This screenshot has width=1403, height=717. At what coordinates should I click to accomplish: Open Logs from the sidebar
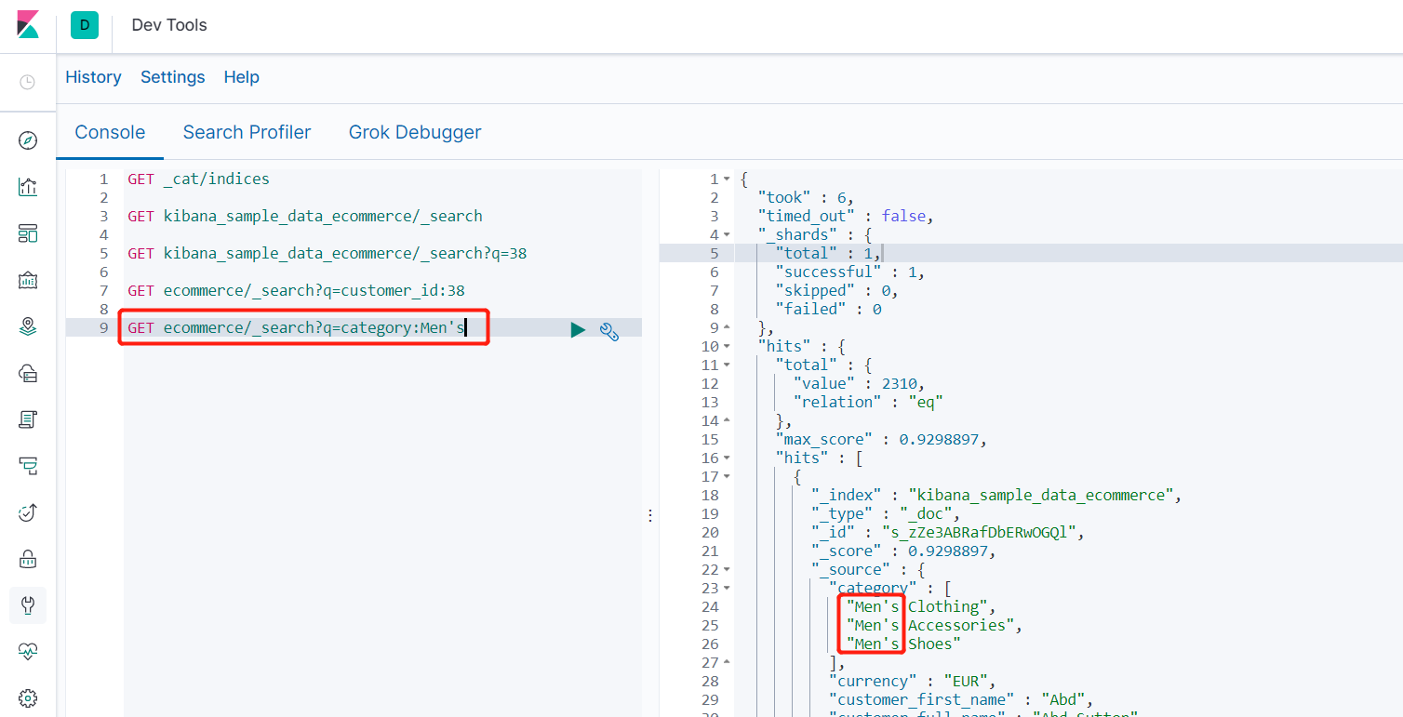click(28, 419)
